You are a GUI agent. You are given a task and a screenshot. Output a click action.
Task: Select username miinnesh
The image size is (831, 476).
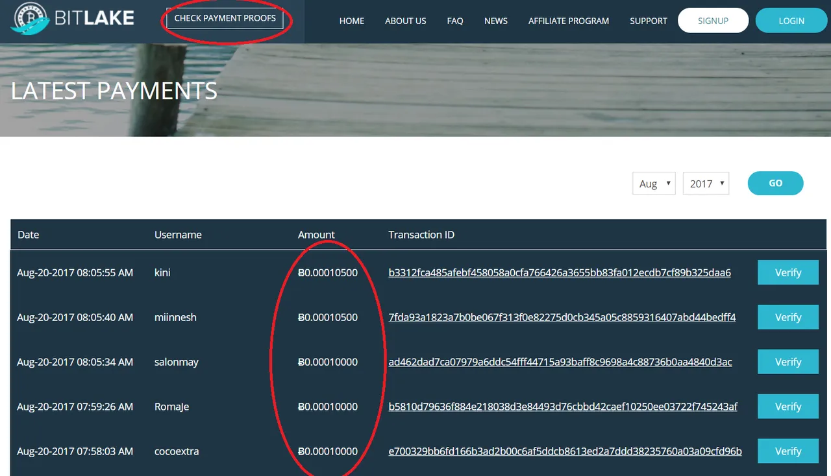click(175, 317)
